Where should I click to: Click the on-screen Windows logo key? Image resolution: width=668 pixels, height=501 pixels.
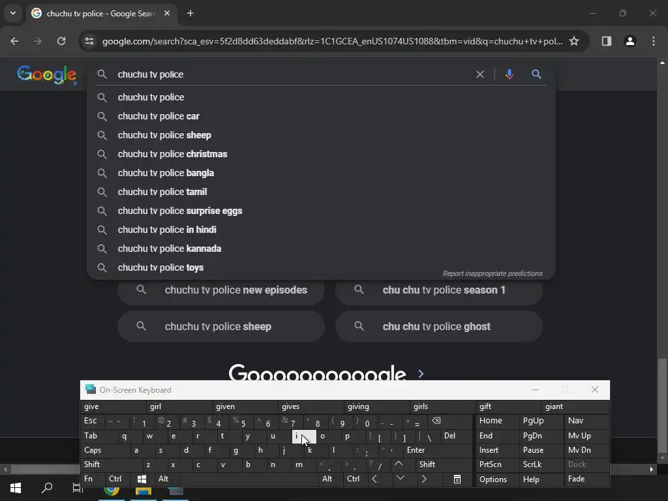click(x=142, y=479)
